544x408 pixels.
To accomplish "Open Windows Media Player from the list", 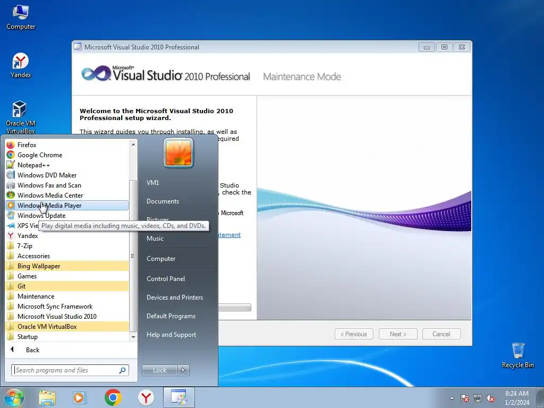I will click(67, 206).
